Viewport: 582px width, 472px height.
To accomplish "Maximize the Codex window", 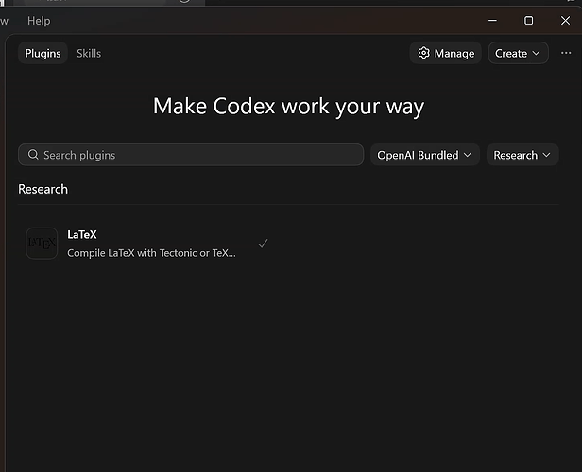I will 528,21.
